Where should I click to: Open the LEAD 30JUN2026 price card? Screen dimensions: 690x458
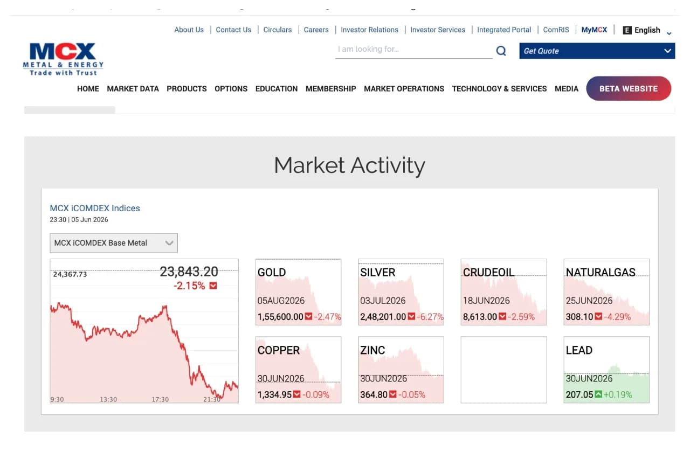click(x=606, y=370)
